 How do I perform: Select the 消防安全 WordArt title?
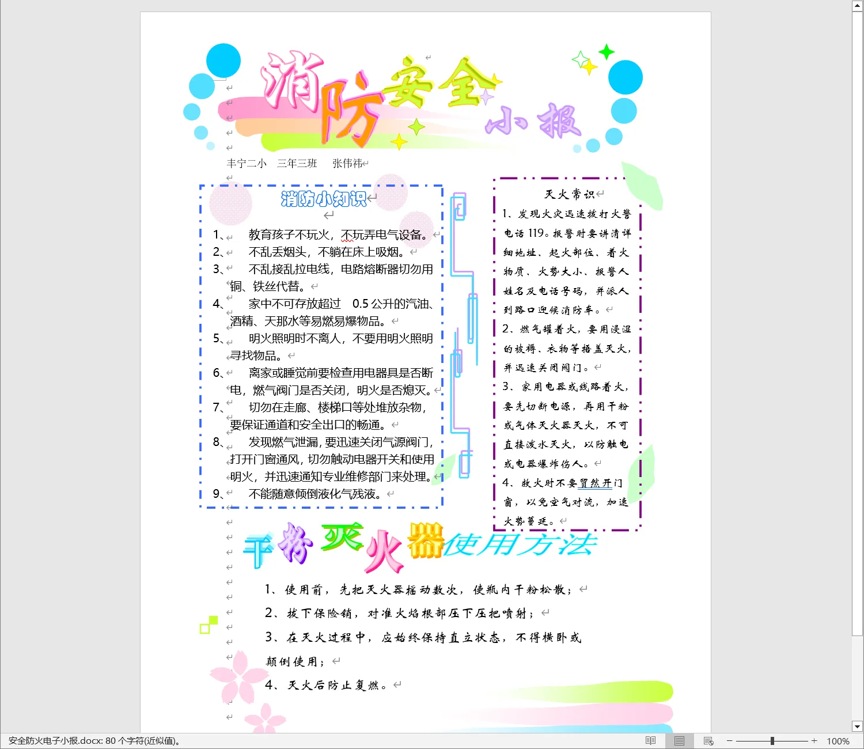click(x=374, y=92)
